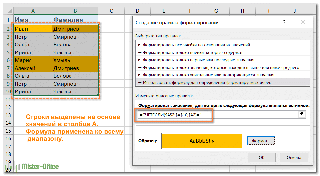
Task: Close the formatting rule dialog with X
Action: (303, 23)
